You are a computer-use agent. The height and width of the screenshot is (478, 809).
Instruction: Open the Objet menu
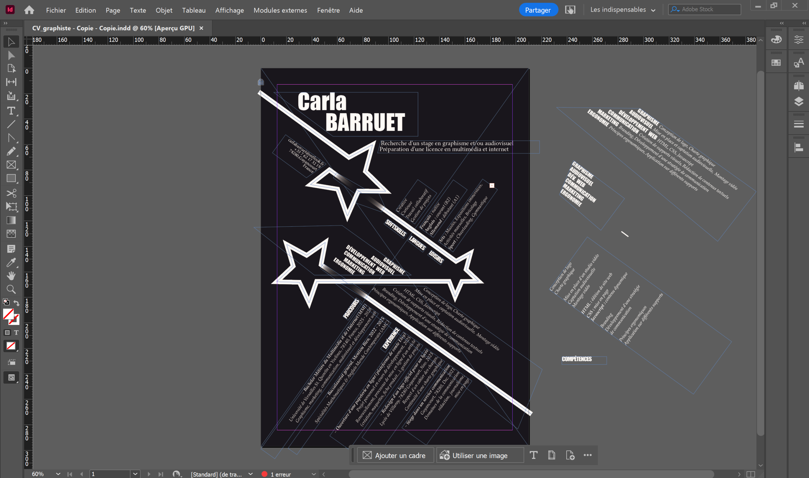(164, 10)
